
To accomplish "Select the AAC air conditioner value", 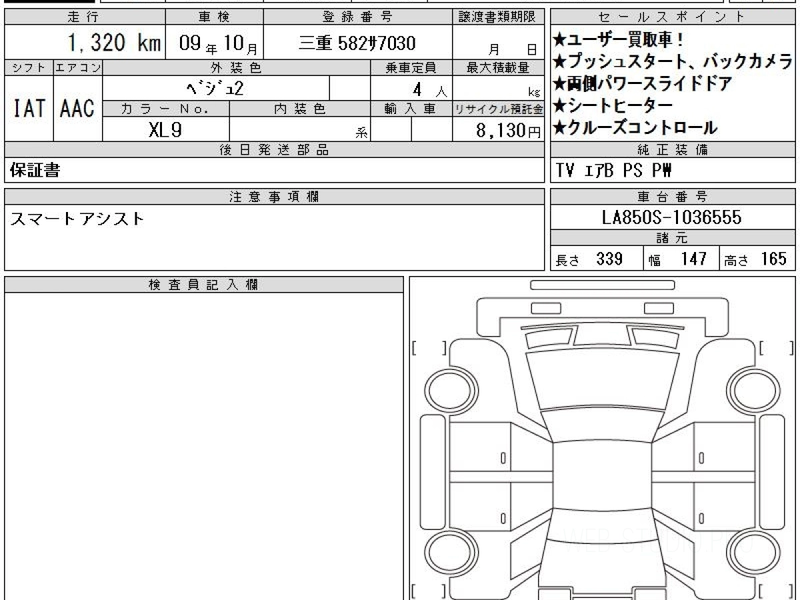I will tap(77, 108).
